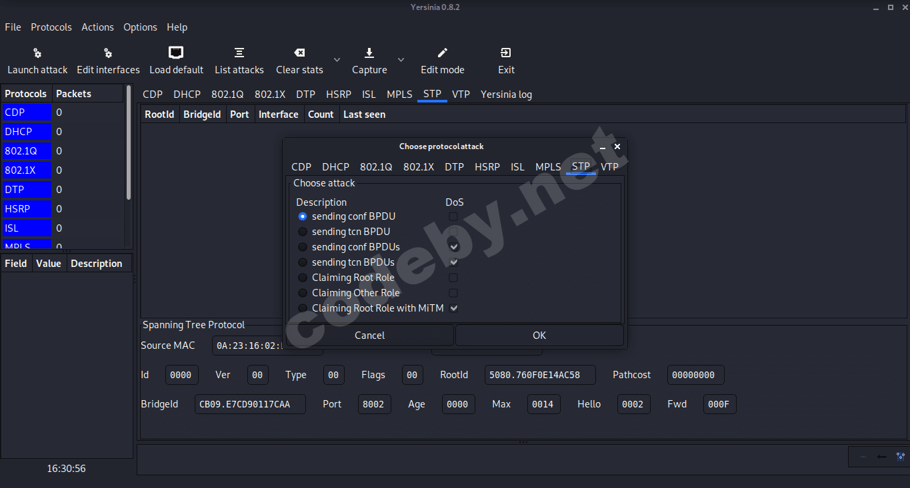Cancel the Choose protocol attack dialog
Screen dimensions: 910x488
pos(370,336)
